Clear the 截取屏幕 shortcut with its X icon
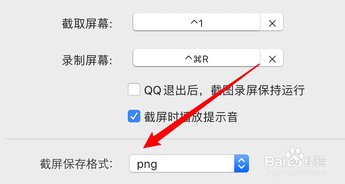Image resolution: width=345 pixels, height=184 pixels. (x=272, y=23)
